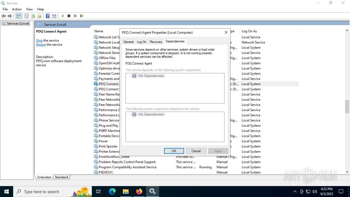Screen dimensions: 350x197
Task: Switch to the Log On tab
Action: point(142,42)
